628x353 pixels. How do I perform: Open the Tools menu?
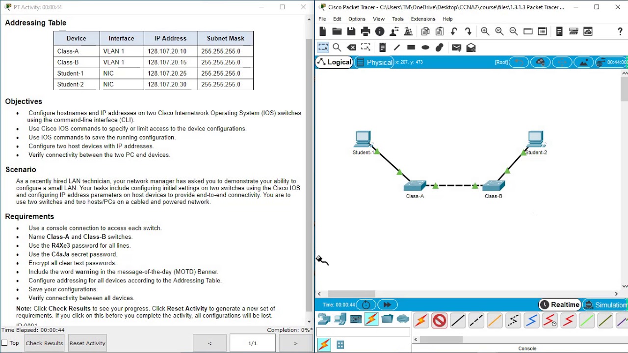397,19
